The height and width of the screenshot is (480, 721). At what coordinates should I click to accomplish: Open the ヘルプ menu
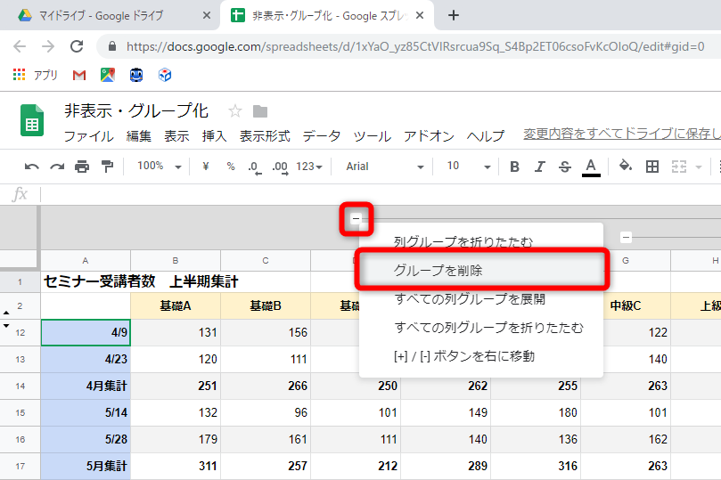tap(486, 136)
